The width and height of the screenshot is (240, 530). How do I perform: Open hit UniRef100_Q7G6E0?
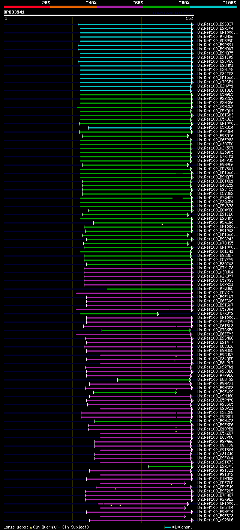(x=215, y=330)
